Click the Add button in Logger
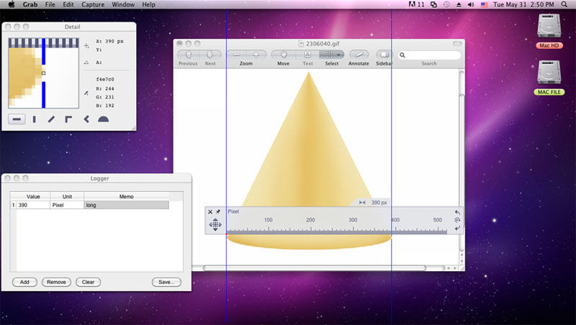The image size is (576, 325). (24, 282)
